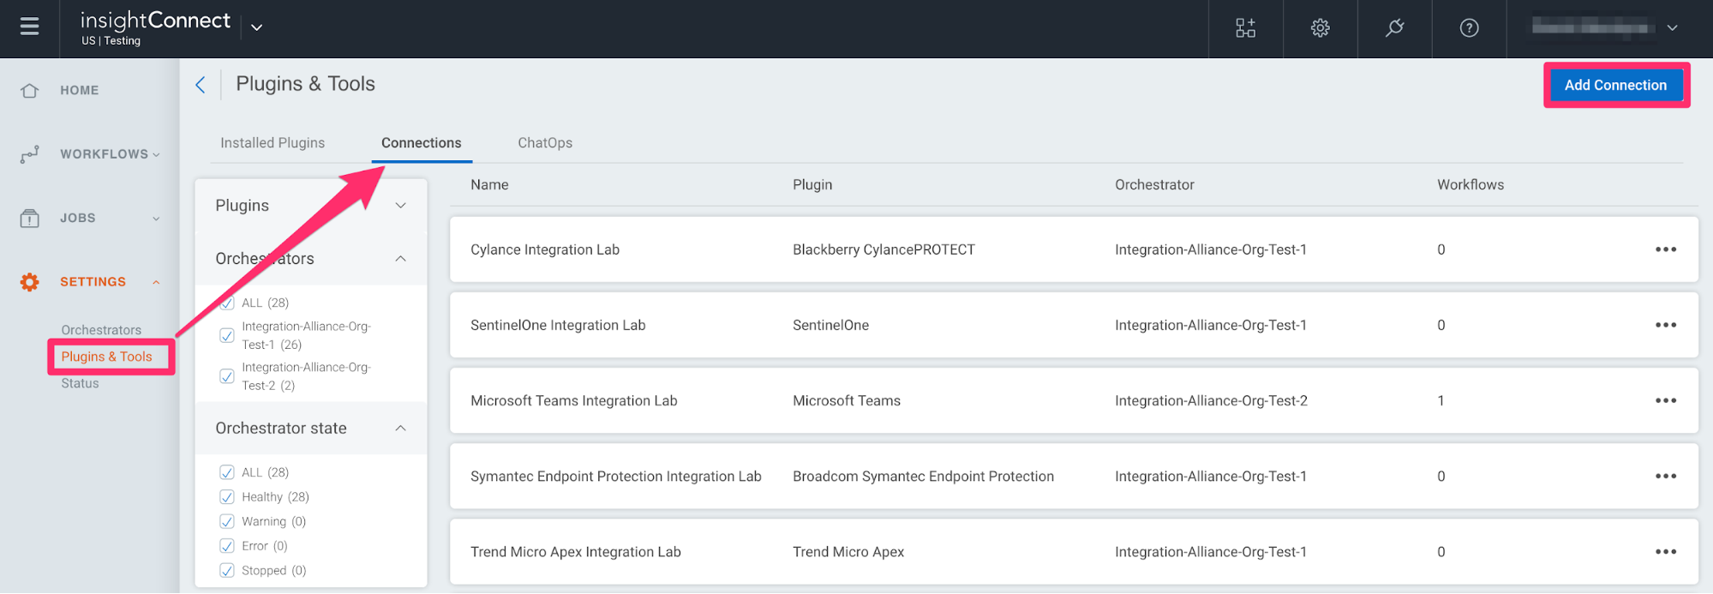The image size is (1713, 594).
Task: Open more options for Microsoft Teams Integration Lab
Action: pos(1665,400)
